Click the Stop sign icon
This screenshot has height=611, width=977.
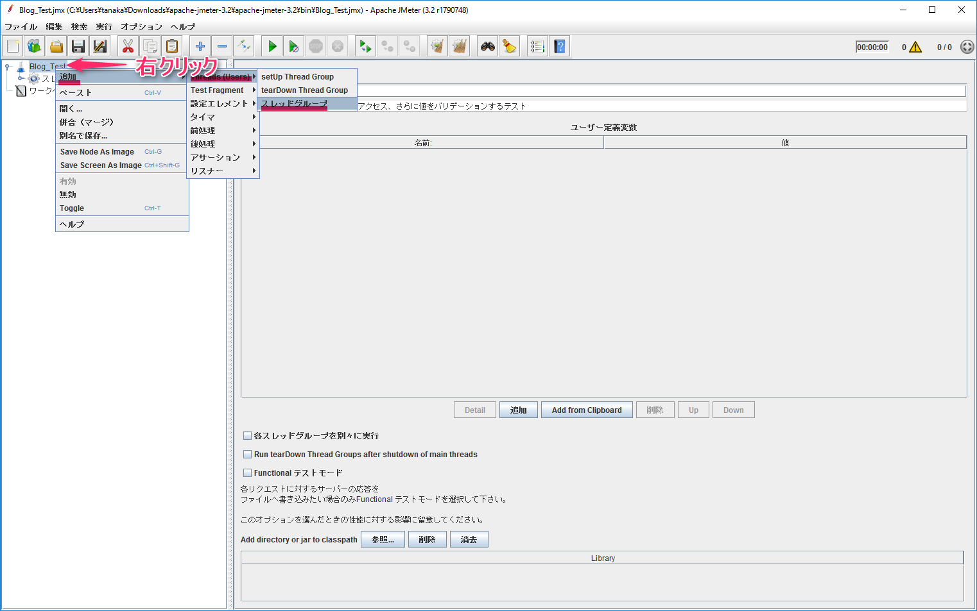coord(316,46)
